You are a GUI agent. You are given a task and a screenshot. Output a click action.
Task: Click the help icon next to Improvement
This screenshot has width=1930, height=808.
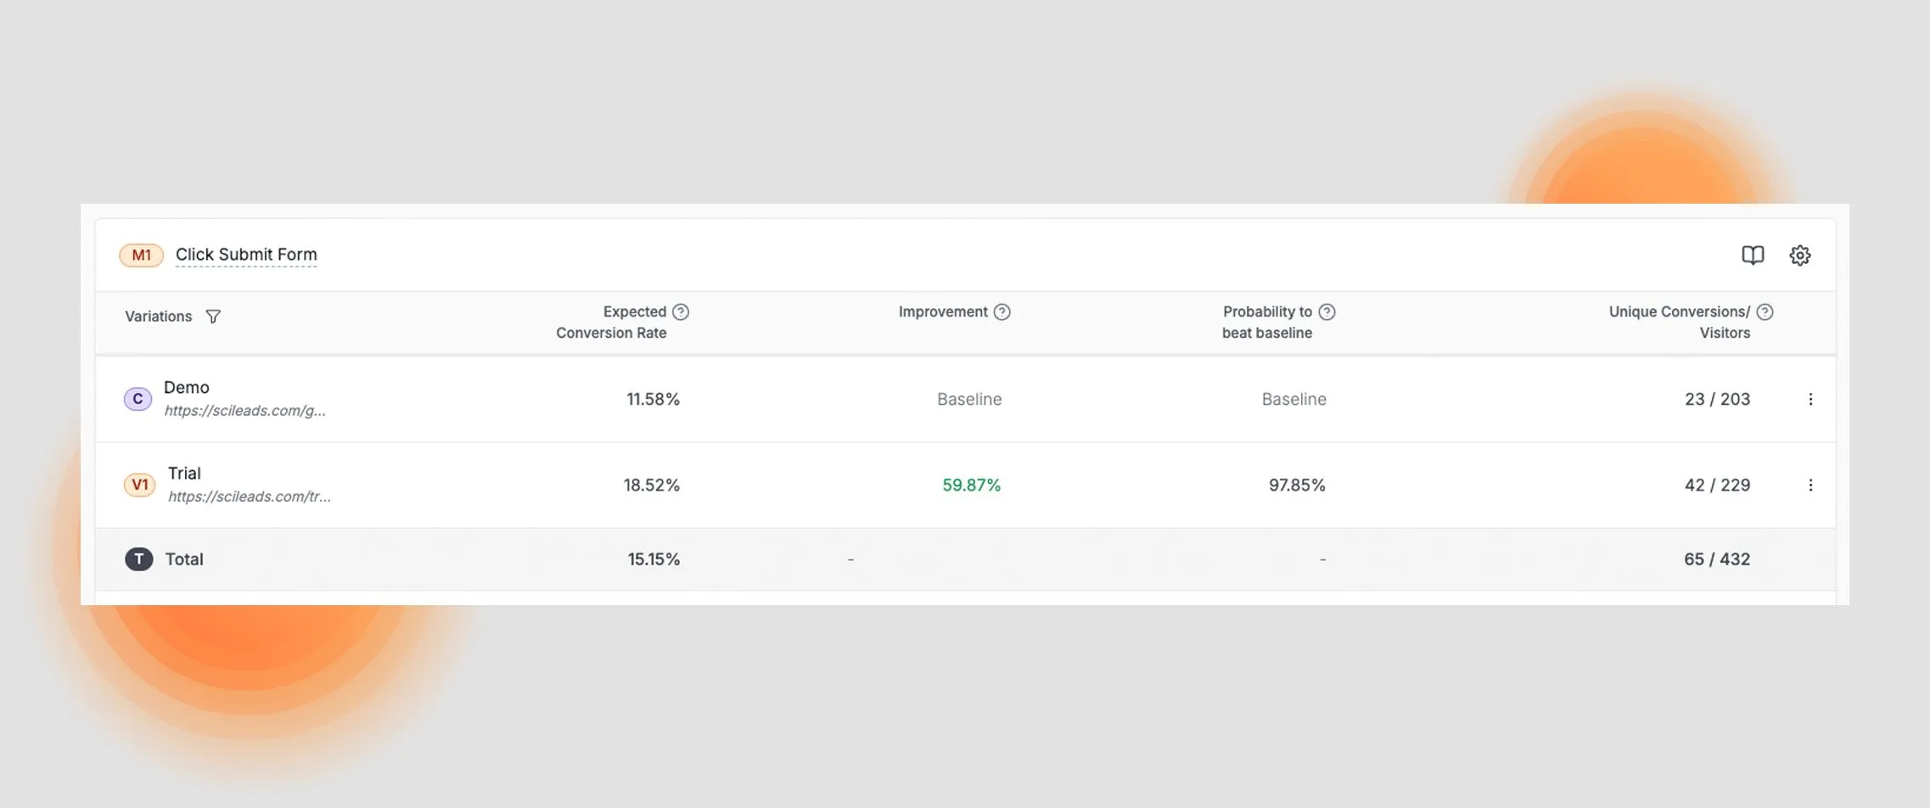[x=1001, y=311]
